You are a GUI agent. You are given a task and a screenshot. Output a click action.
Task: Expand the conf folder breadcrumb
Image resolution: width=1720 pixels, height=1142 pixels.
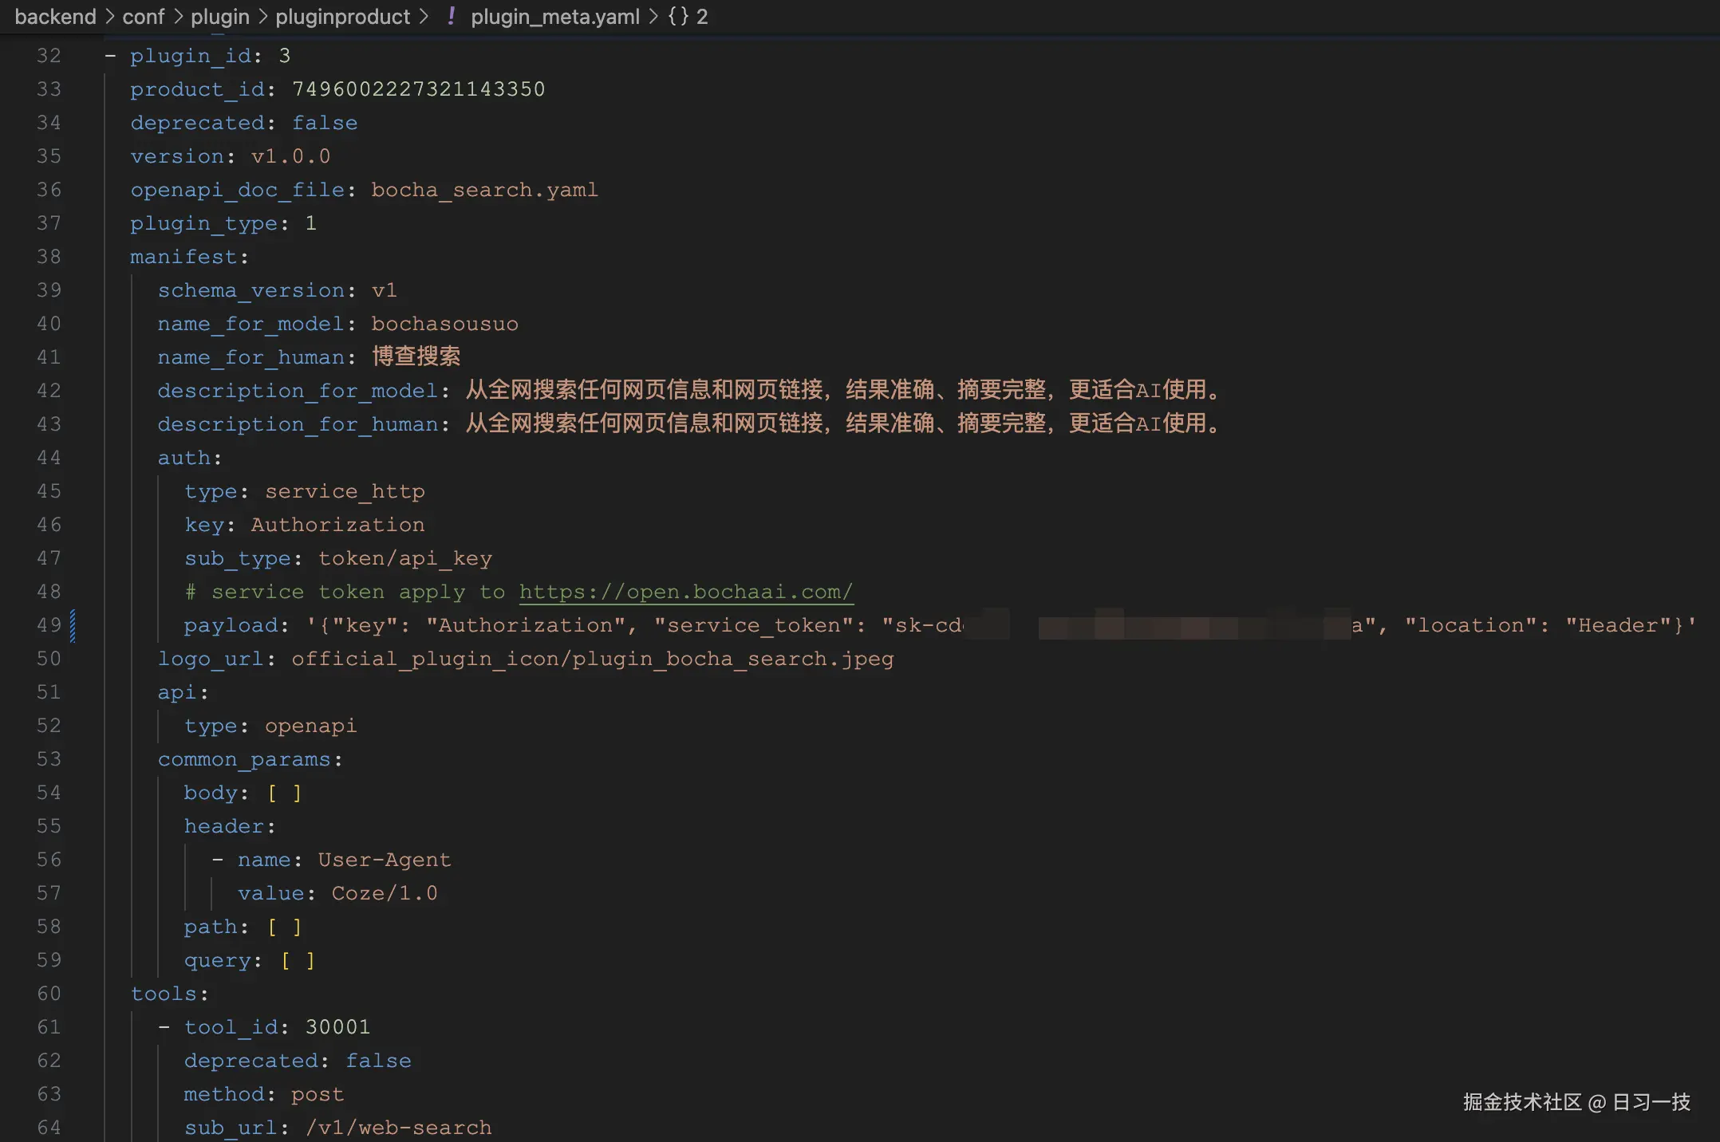click(x=144, y=16)
